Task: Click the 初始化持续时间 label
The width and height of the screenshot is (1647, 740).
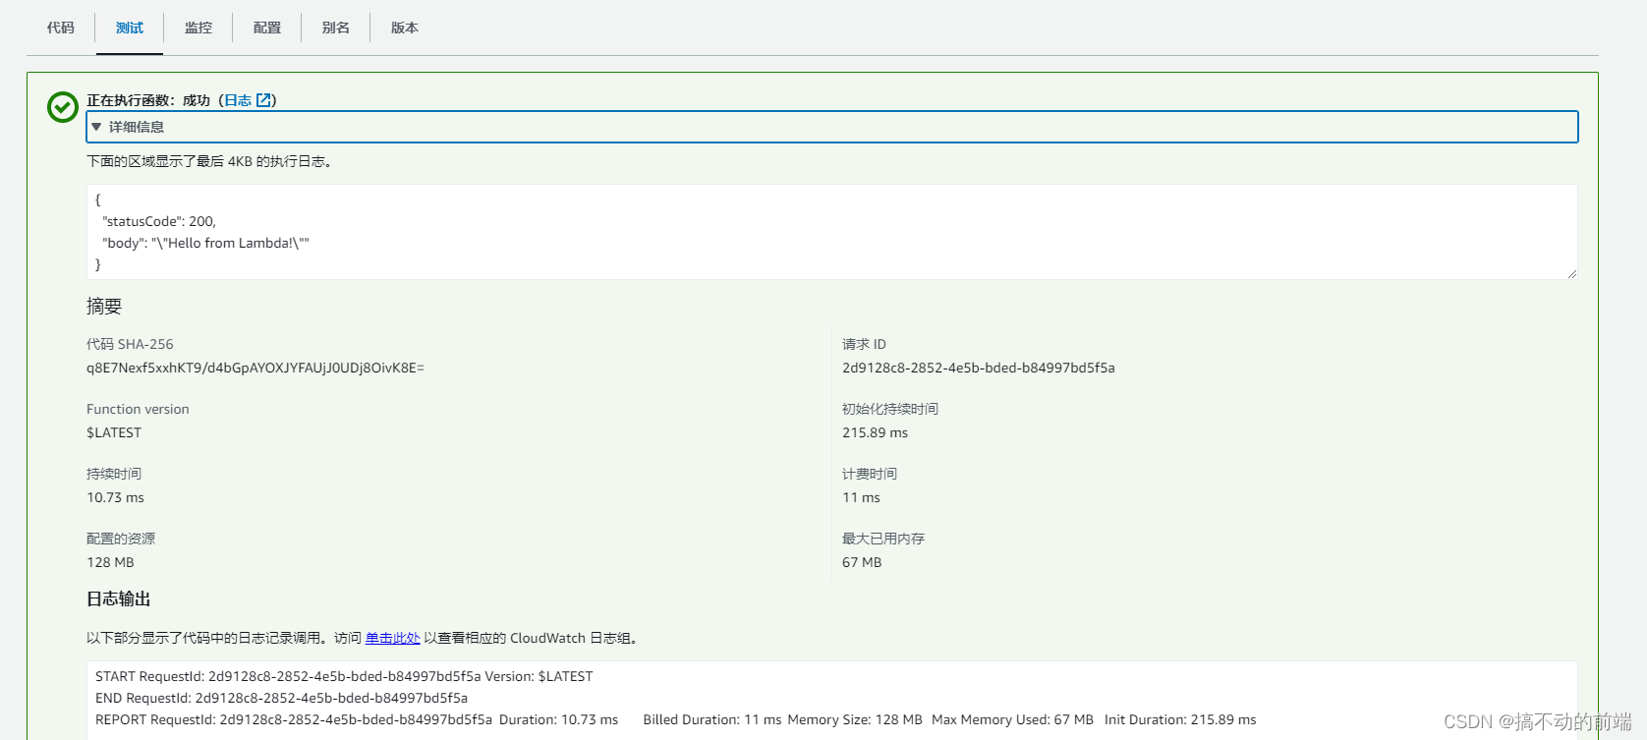Action: 890,409
